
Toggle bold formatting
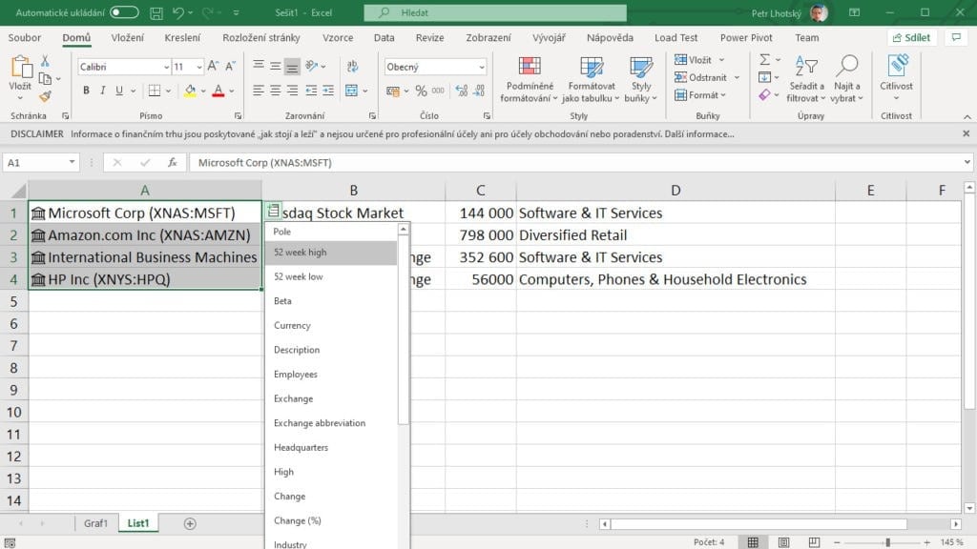point(86,91)
